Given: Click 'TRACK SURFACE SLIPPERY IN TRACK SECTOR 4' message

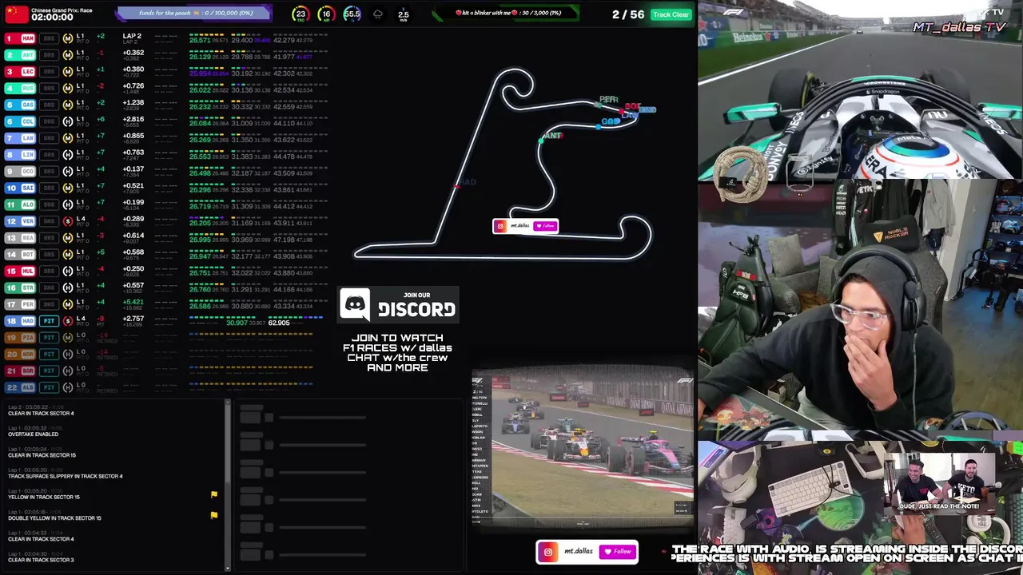Looking at the screenshot, I should click(x=66, y=476).
